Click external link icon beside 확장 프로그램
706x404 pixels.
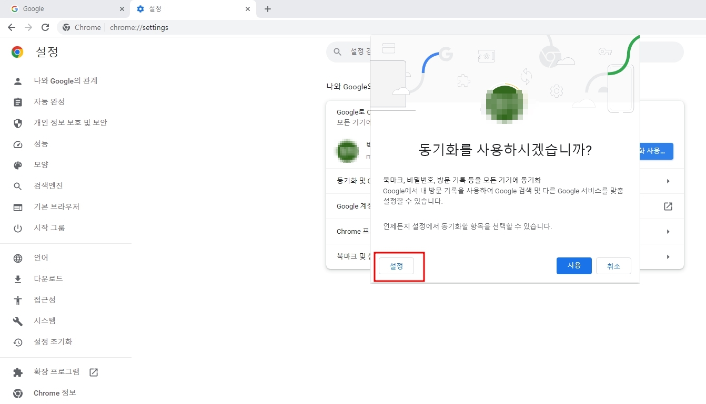94,372
